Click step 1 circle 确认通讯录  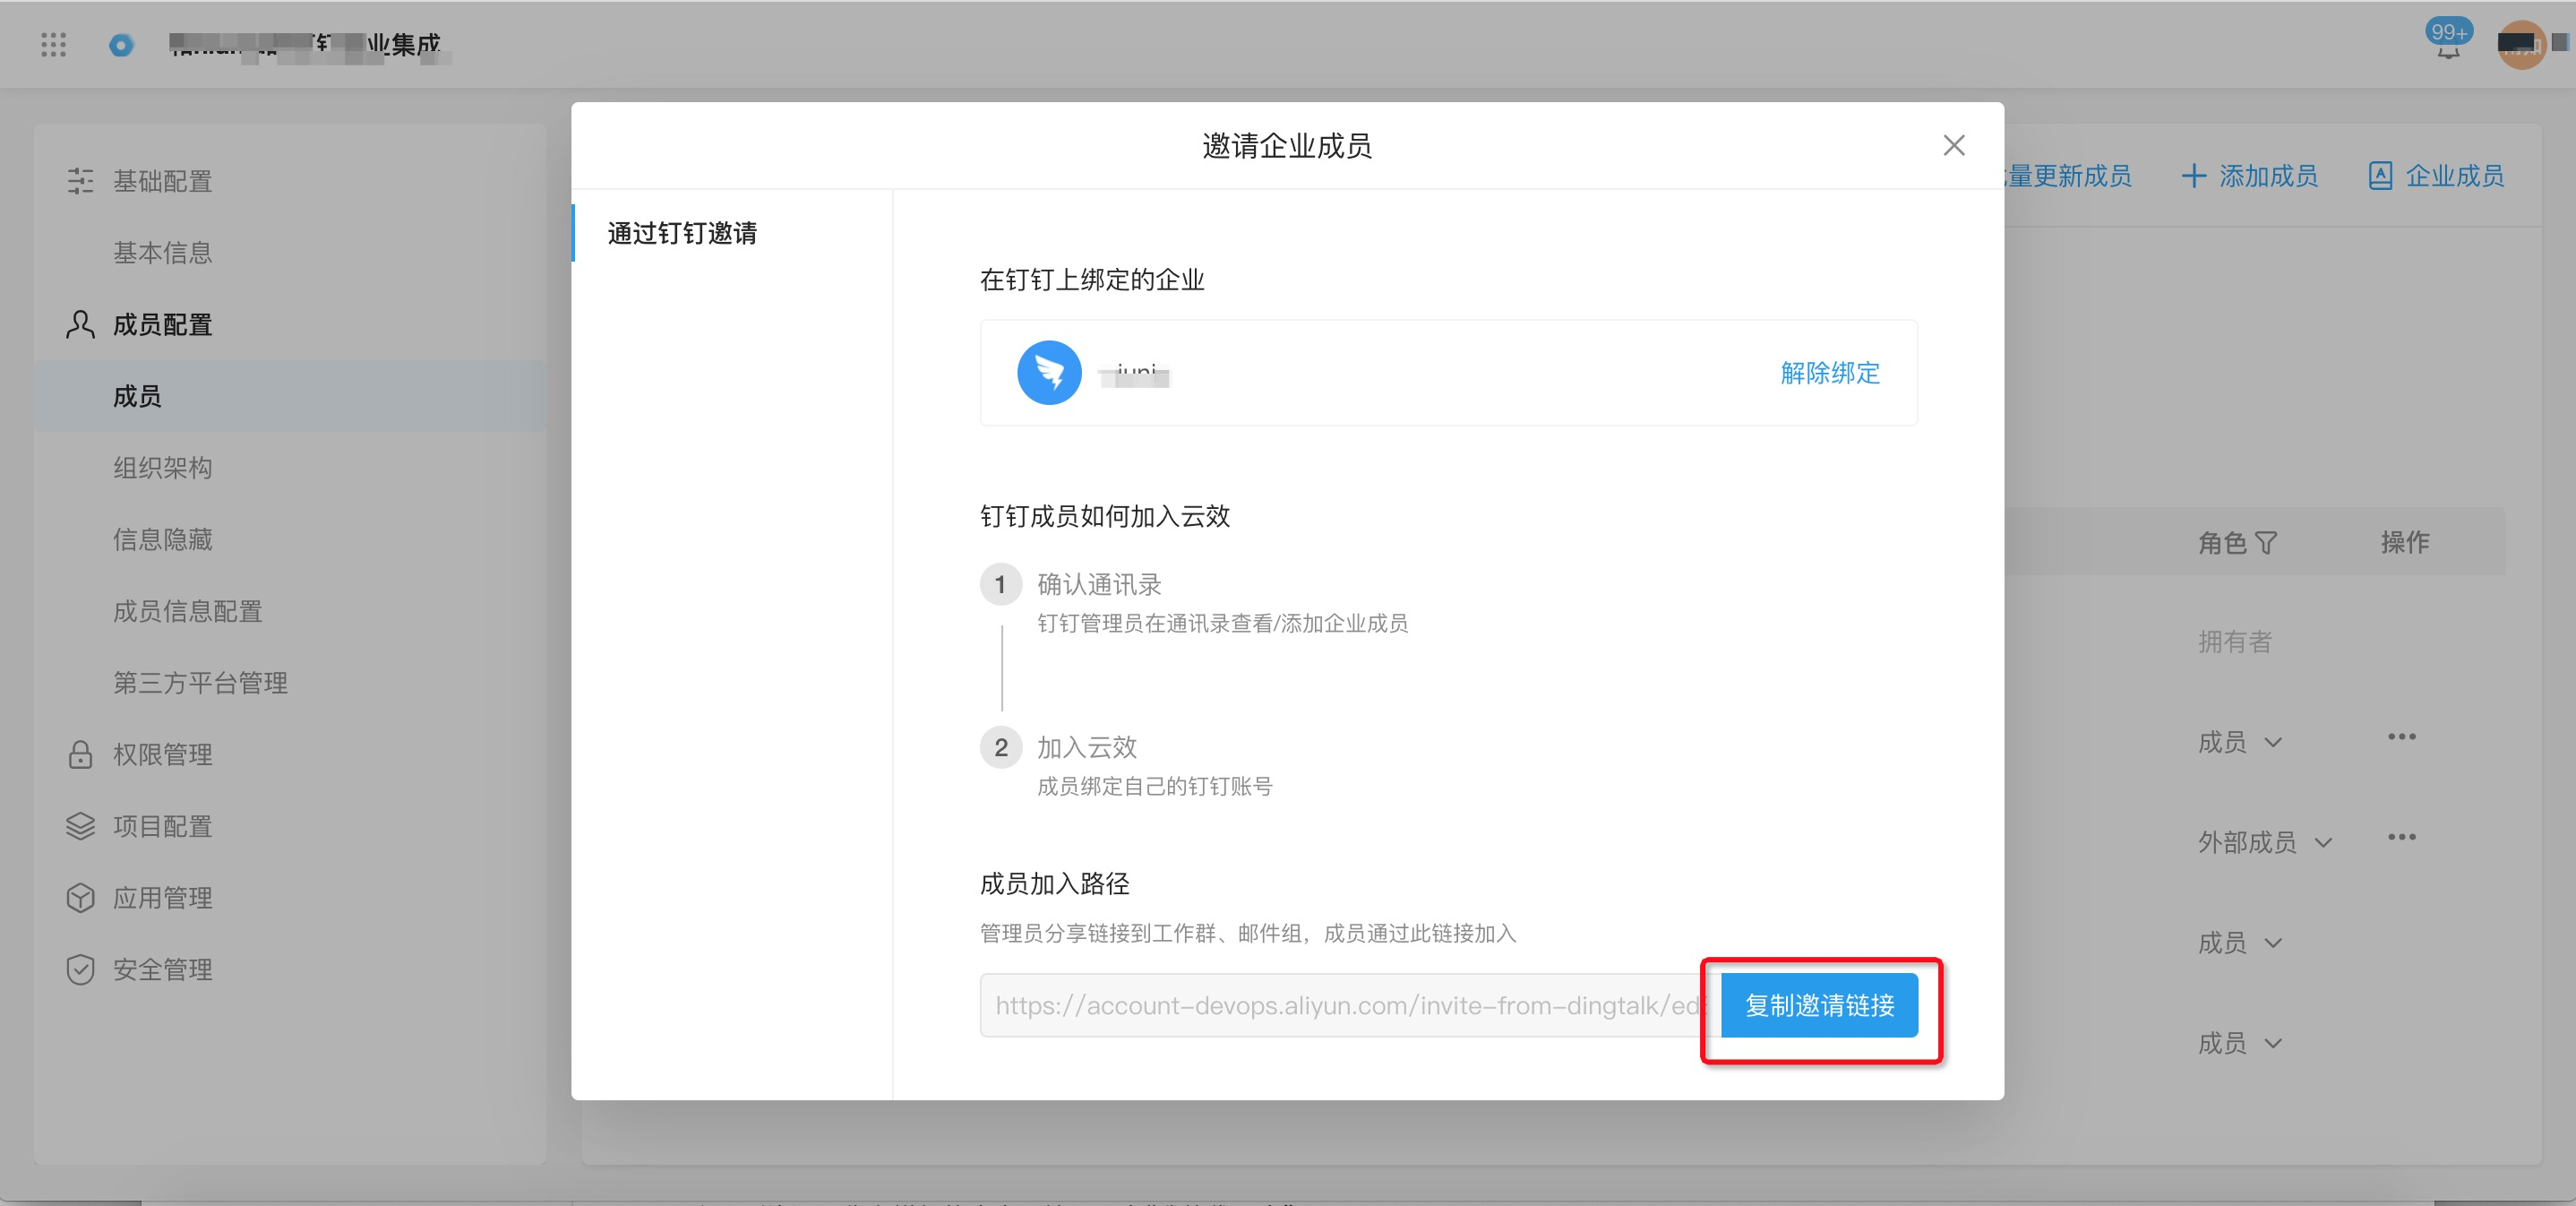(1000, 584)
